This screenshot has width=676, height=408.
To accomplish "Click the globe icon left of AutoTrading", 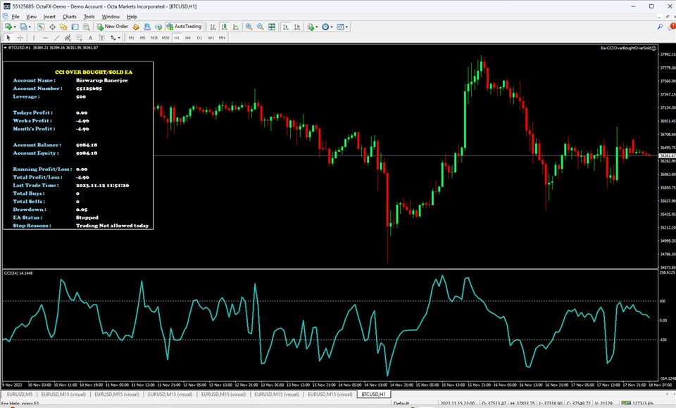I will pos(158,27).
